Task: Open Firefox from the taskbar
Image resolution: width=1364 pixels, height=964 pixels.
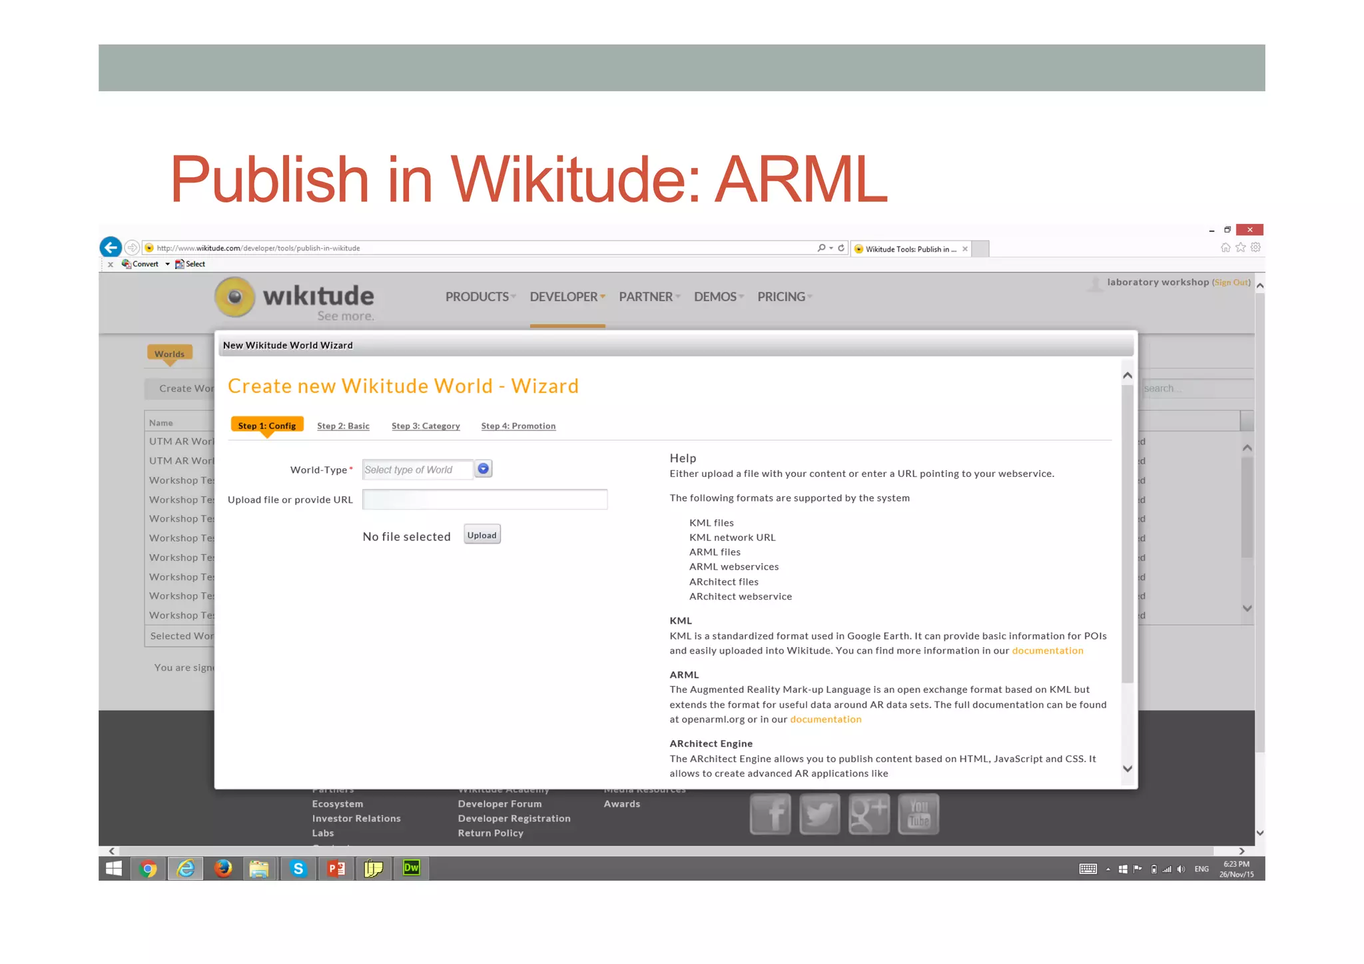Action: [x=223, y=869]
